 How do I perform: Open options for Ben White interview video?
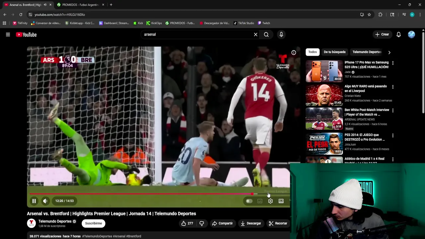click(x=393, y=111)
